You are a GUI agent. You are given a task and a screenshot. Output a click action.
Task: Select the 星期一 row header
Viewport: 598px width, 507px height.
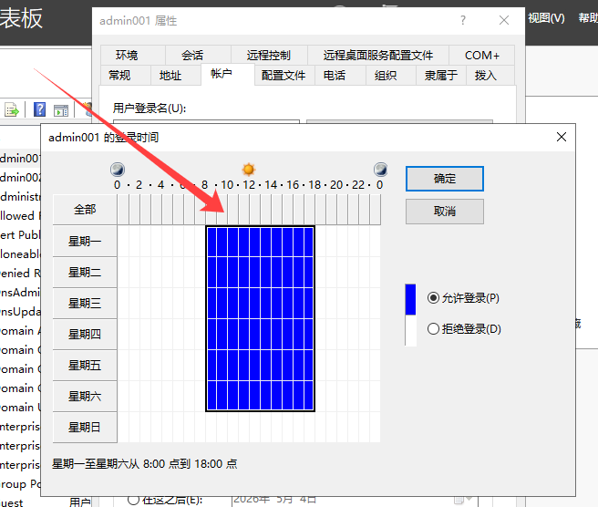click(85, 242)
